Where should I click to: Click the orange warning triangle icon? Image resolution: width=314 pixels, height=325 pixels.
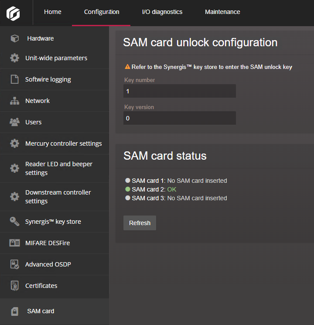127,67
